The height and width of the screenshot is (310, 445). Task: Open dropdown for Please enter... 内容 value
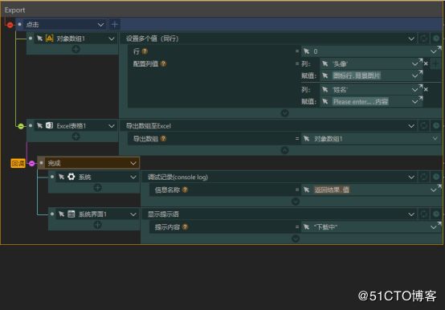coord(415,101)
